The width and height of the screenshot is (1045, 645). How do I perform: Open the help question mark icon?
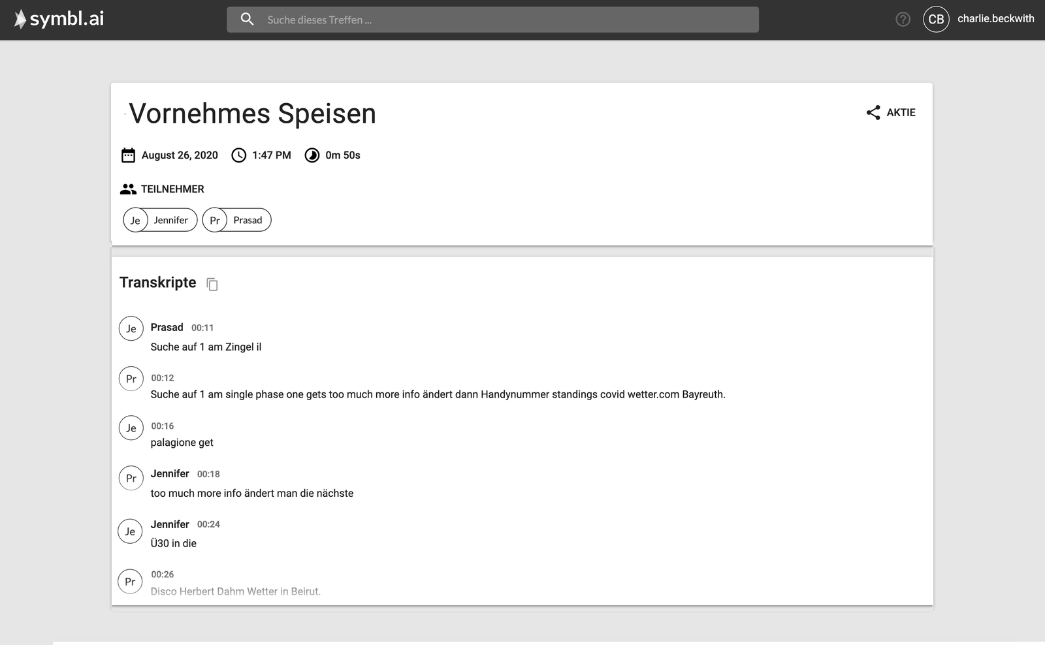click(x=903, y=20)
